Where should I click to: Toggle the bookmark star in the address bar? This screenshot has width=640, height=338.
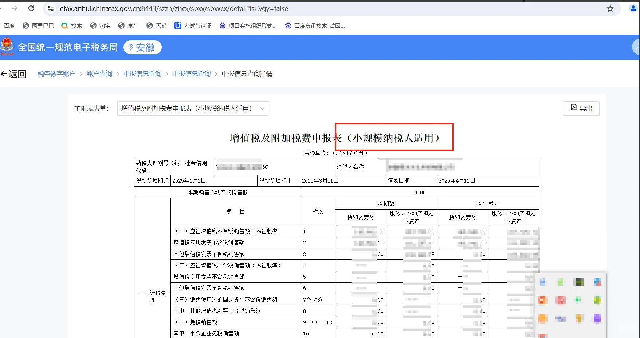[610, 8]
